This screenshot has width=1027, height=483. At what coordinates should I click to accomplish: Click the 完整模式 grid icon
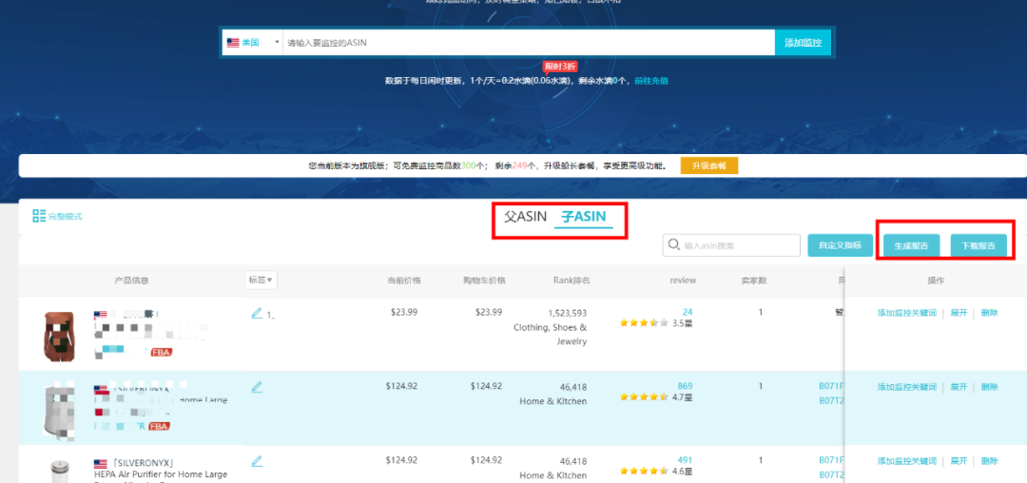pyautogui.click(x=39, y=216)
